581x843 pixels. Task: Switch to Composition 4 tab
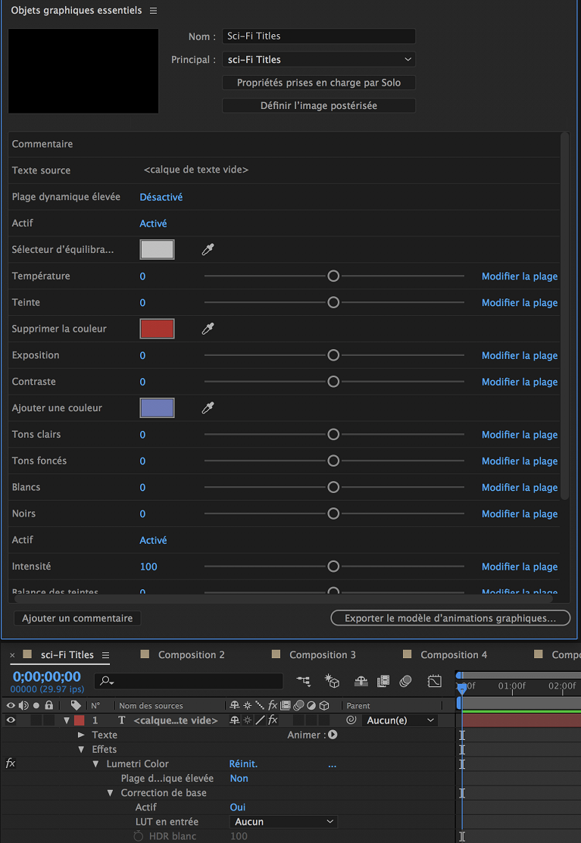point(454,655)
